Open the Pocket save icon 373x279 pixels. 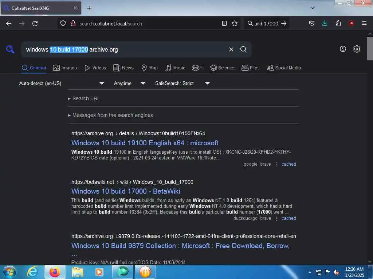312,23
